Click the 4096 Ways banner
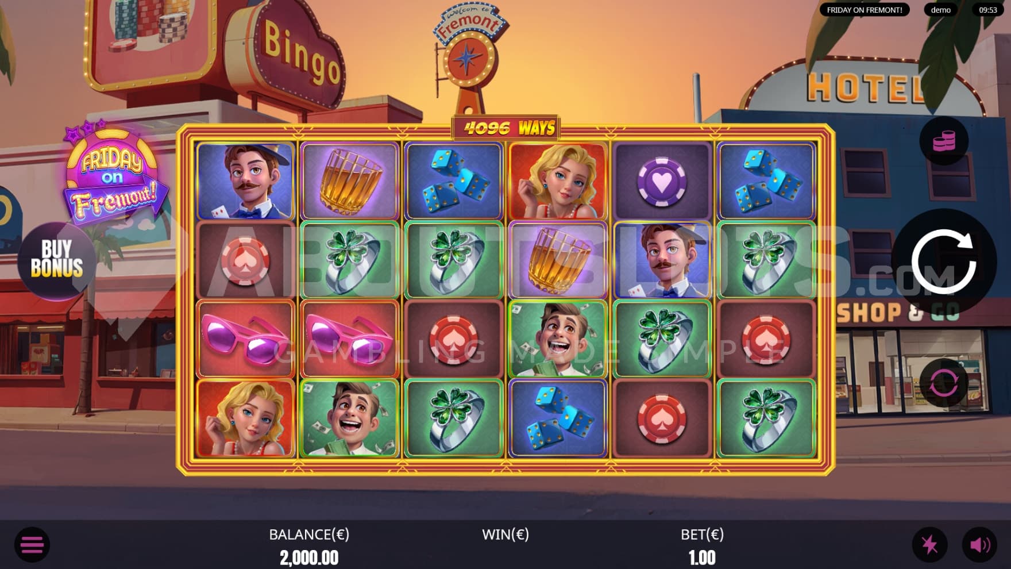The image size is (1011, 569). coord(506,128)
